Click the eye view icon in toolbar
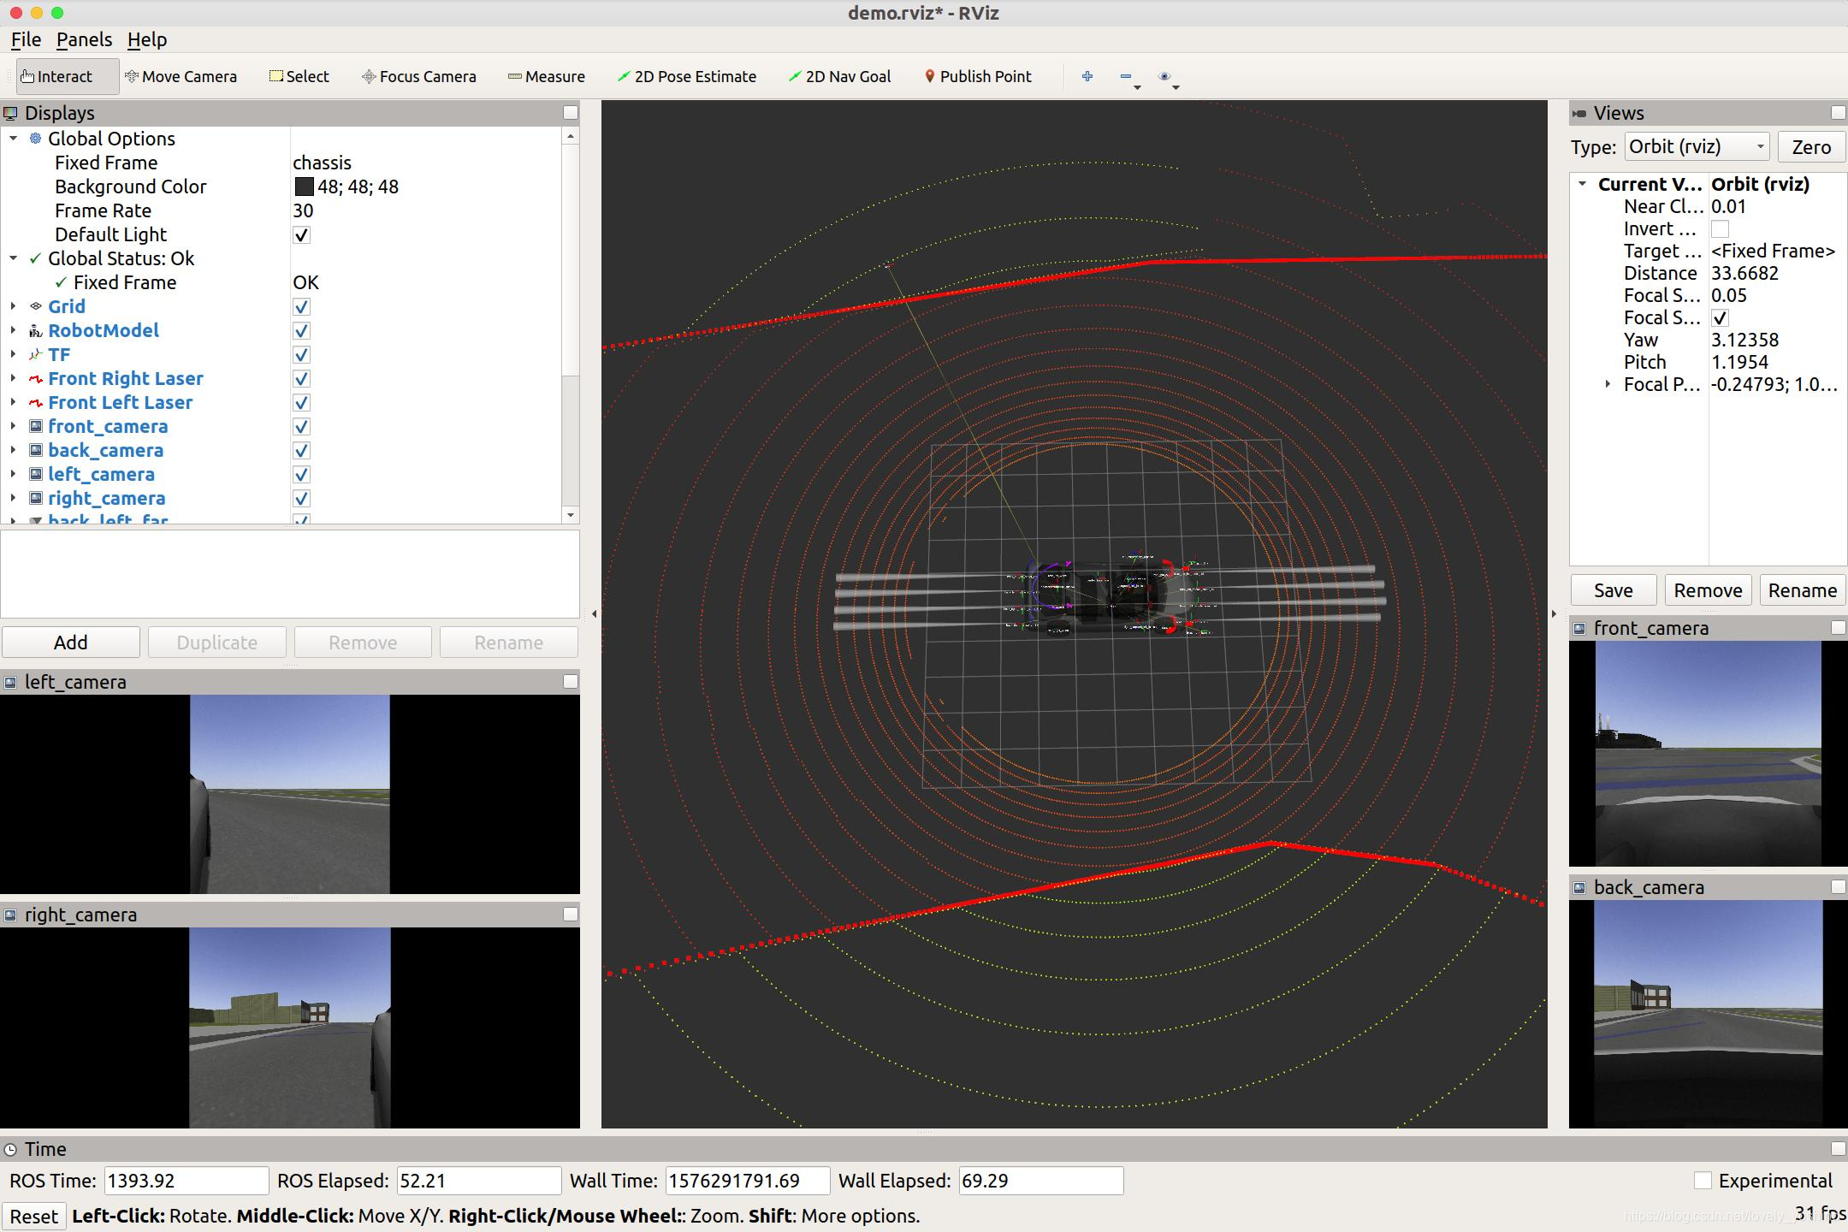 (1164, 76)
